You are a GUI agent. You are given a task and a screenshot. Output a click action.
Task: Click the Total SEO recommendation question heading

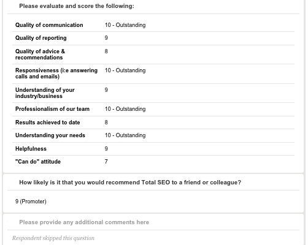130,183
